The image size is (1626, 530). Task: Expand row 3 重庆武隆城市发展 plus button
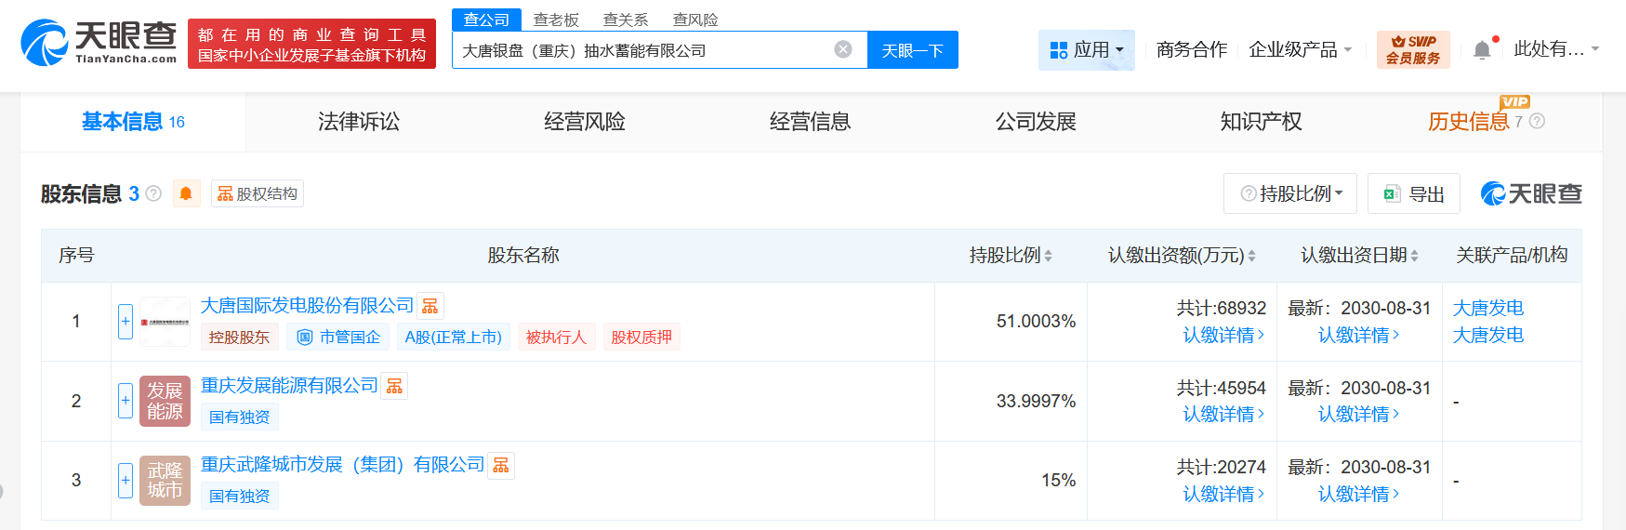pyautogui.click(x=126, y=481)
